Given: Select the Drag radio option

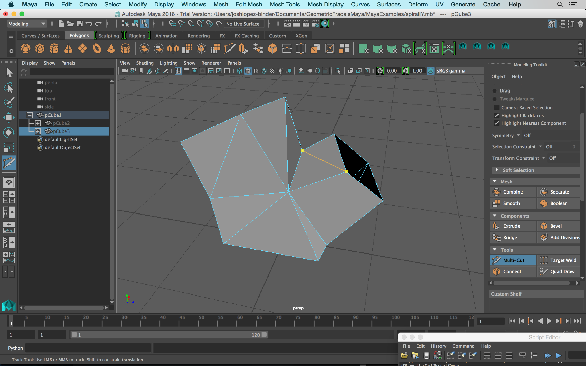Looking at the screenshot, I should coord(494,91).
